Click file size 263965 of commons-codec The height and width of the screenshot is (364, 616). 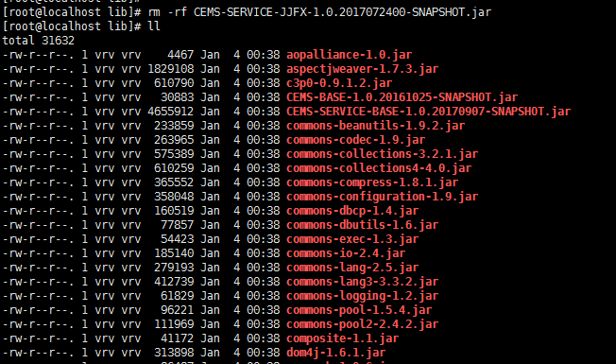174,140
